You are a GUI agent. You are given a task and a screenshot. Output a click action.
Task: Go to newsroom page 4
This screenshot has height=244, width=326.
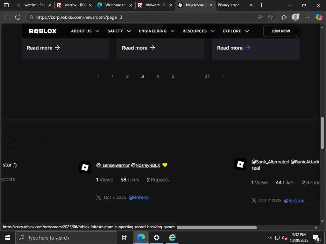coord(158,76)
